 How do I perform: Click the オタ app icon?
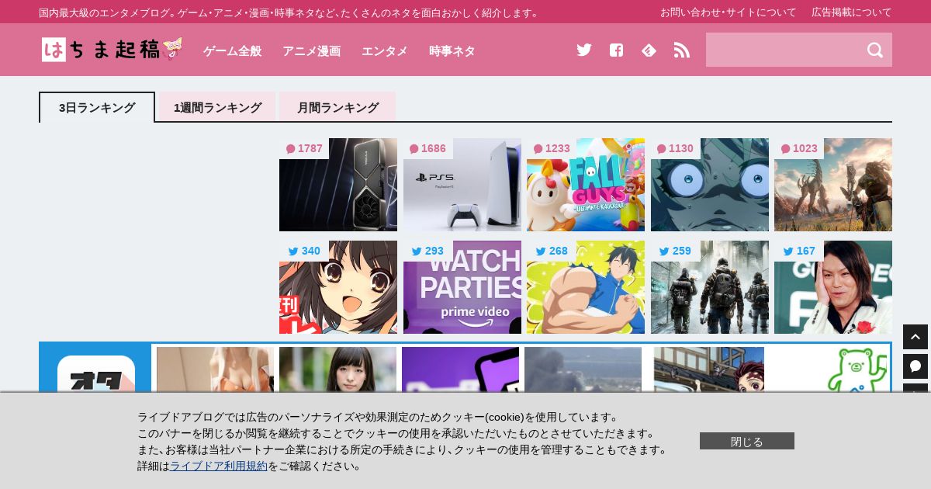96,374
